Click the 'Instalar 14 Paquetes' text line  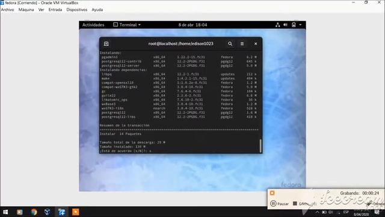click(120, 134)
